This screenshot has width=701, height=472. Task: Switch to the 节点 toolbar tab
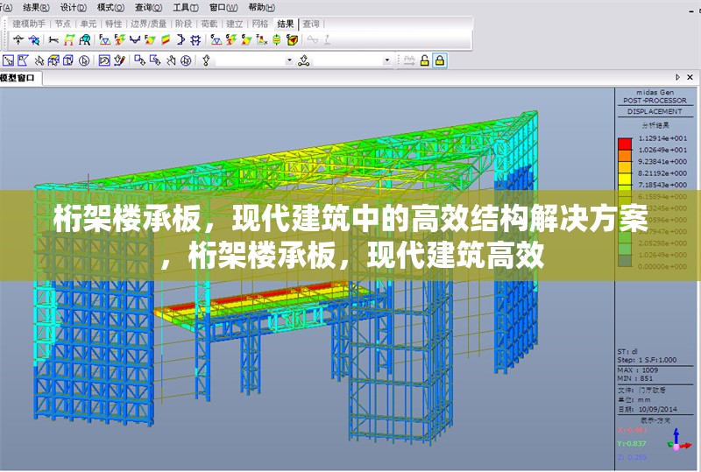[62, 24]
